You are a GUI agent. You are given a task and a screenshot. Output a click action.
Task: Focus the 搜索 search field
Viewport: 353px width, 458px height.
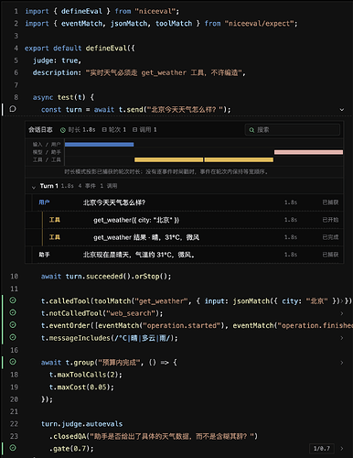(x=293, y=130)
